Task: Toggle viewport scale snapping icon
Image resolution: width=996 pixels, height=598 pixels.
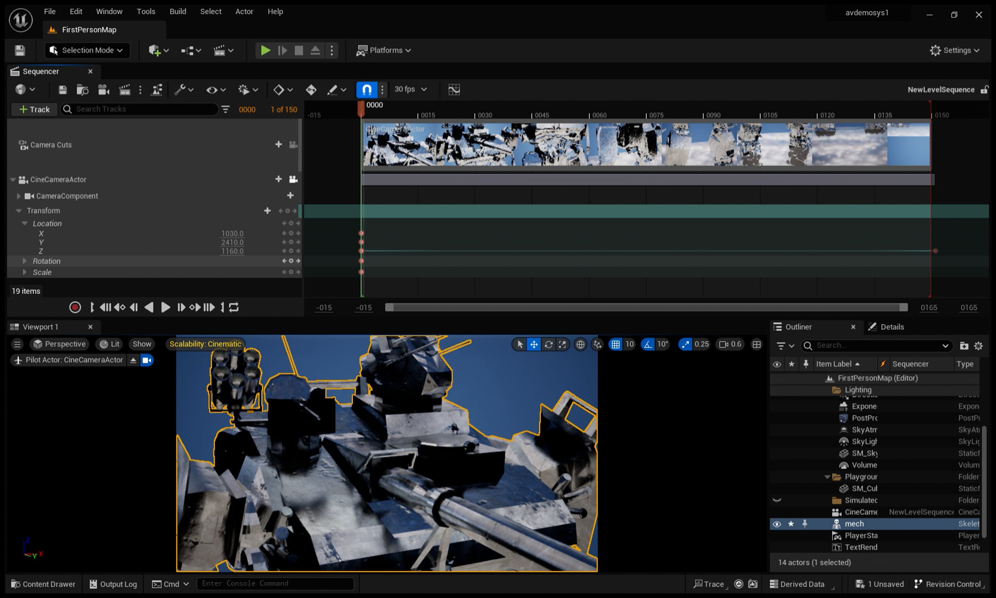Action: click(685, 344)
